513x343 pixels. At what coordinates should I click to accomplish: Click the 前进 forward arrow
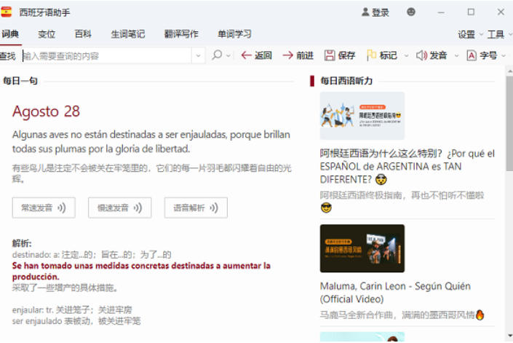pyautogui.click(x=298, y=55)
